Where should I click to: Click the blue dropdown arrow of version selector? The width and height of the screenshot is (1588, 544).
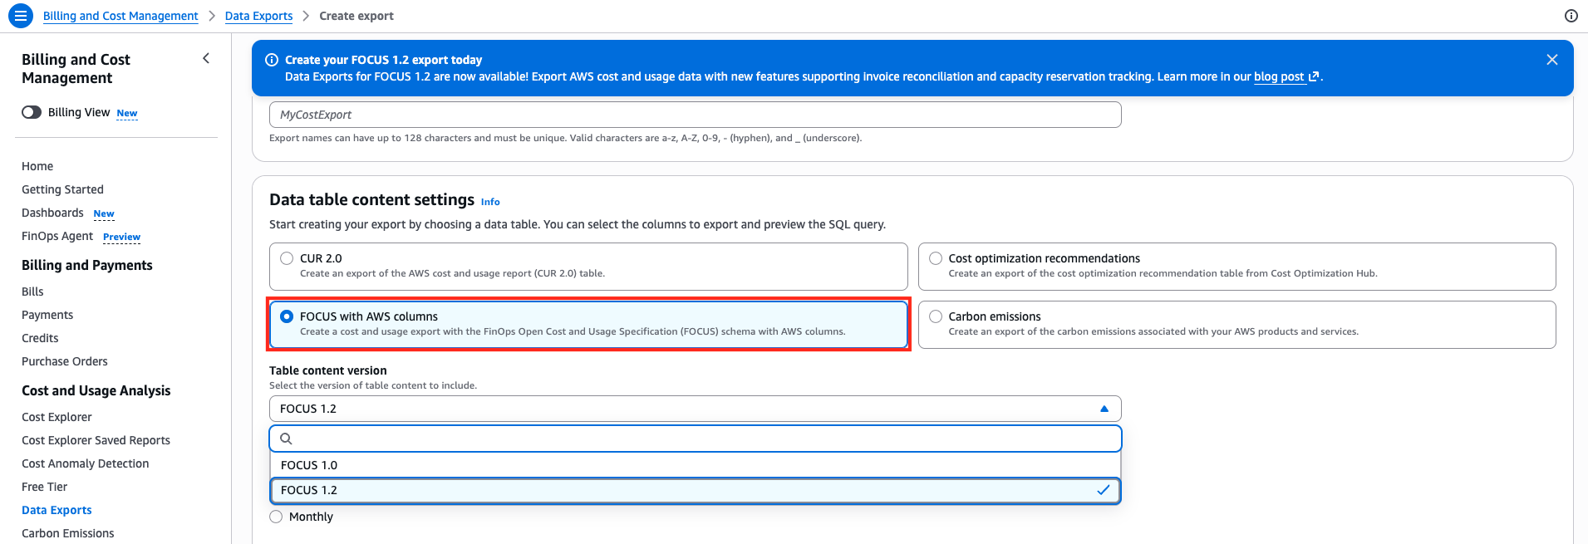[x=1104, y=409]
